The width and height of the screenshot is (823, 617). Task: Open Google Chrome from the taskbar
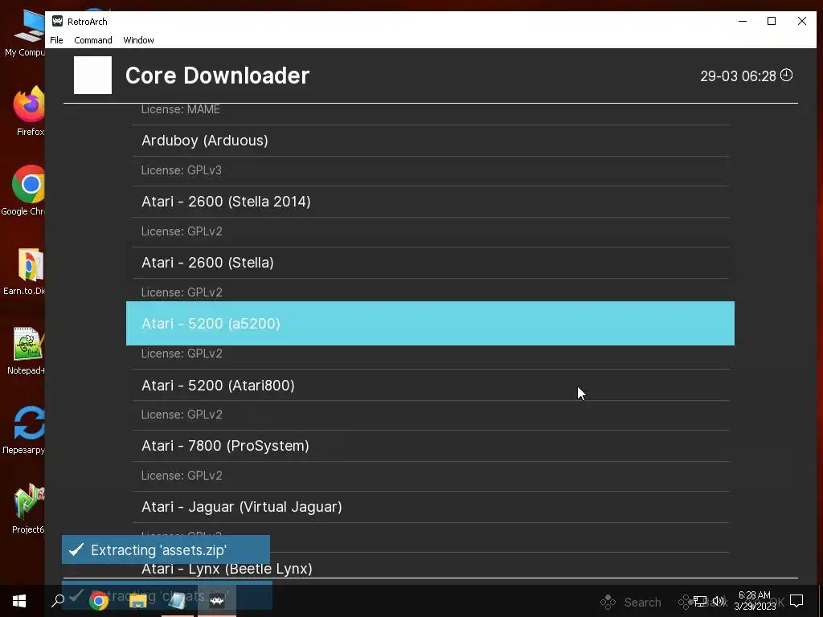[99, 601]
